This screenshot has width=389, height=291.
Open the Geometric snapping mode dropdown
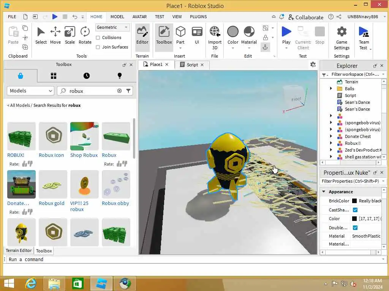tap(112, 27)
